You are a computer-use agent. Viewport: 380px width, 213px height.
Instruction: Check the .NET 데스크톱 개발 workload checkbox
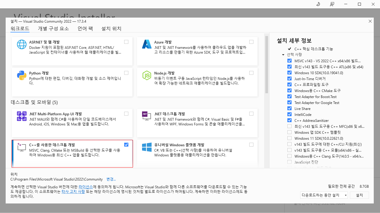click(x=251, y=114)
